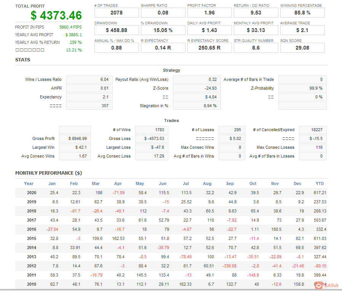Select the 2017 YTD total 503.67

(x=320, y=220)
